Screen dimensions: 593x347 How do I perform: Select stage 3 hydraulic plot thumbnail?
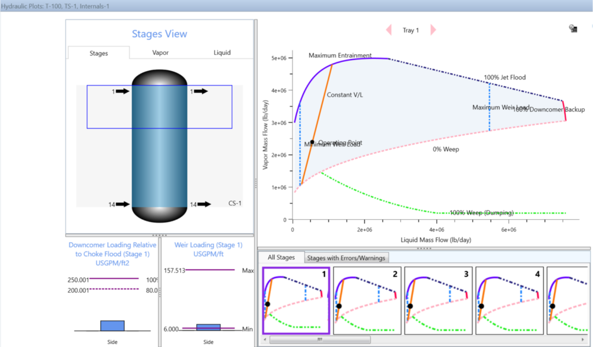coord(439,300)
